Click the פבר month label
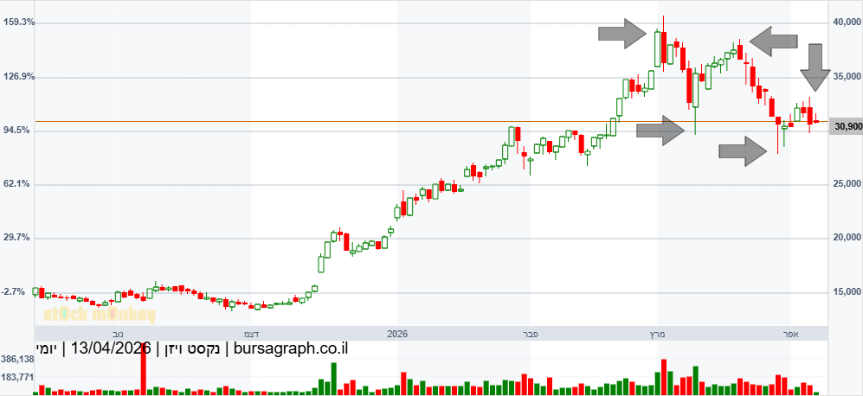Image resolution: width=863 pixels, height=396 pixels. click(531, 334)
